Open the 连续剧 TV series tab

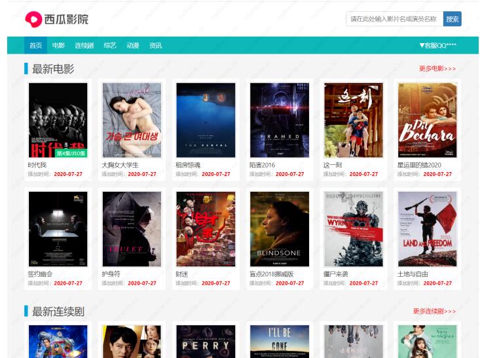click(84, 46)
